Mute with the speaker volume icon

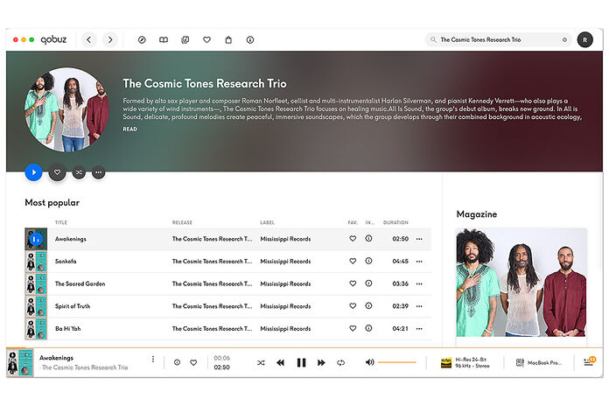pos(369,362)
